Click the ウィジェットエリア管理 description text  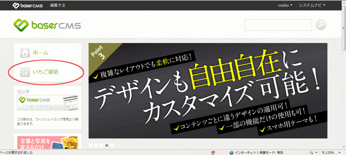47,122
